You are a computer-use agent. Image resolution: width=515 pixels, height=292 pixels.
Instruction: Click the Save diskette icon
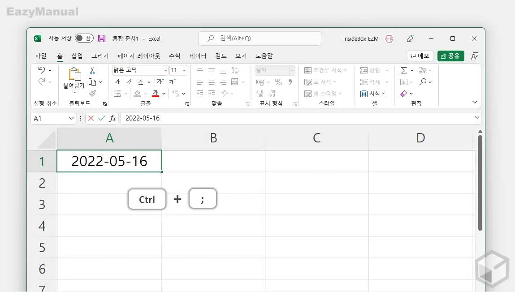[102, 39]
